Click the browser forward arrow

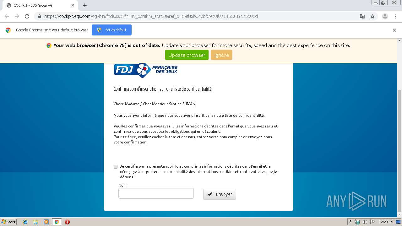pyautogui.click(x=17, y=16)
